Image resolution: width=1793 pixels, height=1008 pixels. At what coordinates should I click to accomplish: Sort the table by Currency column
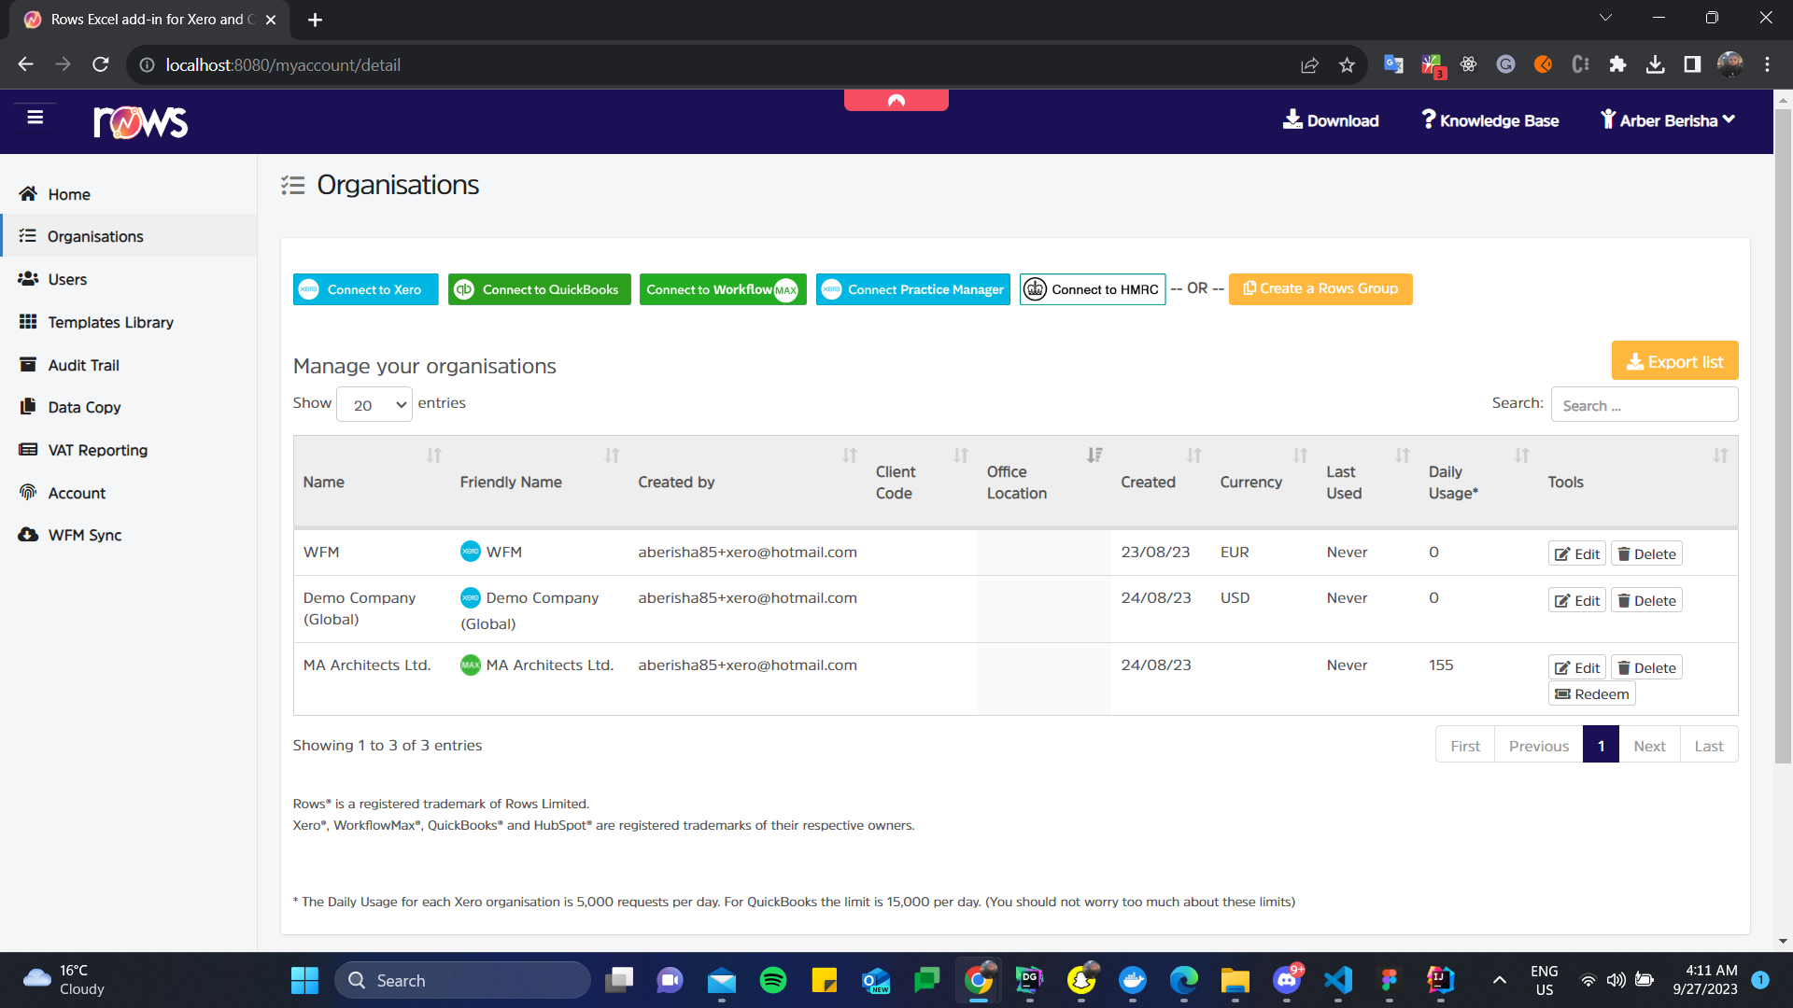(1250, 482)
